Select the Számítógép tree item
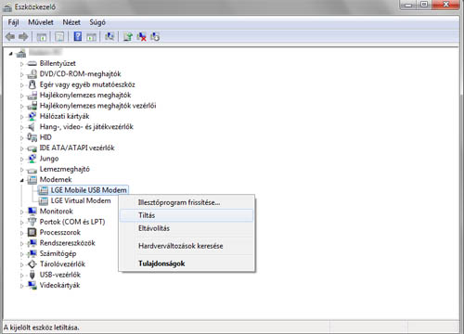Image resolution: width=464 pixels, height=334 pixels. click(x=58, y=253)
